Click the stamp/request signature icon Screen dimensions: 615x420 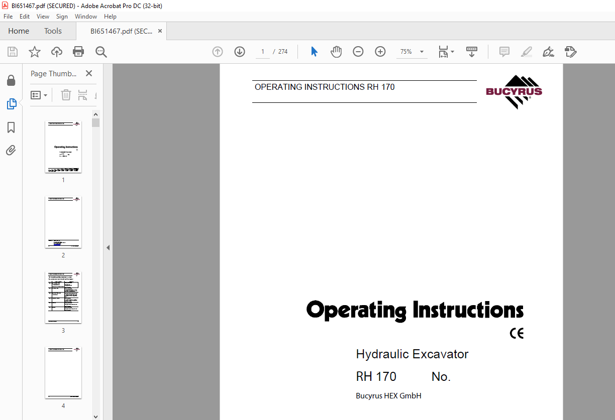(x=570, y=52)
